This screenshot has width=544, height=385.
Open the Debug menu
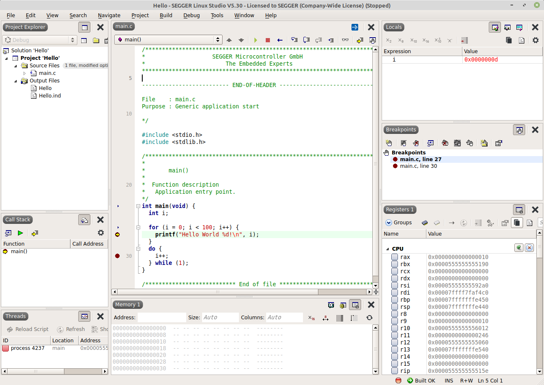click(x=191, y=15)
